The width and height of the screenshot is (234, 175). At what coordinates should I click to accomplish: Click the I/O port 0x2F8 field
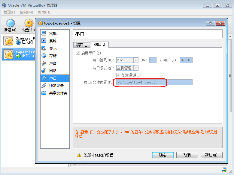186,60
